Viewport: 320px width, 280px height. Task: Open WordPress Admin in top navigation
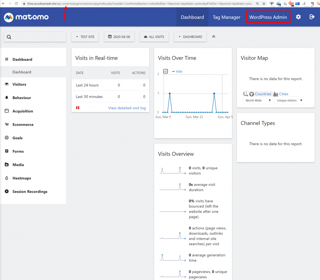268,17
